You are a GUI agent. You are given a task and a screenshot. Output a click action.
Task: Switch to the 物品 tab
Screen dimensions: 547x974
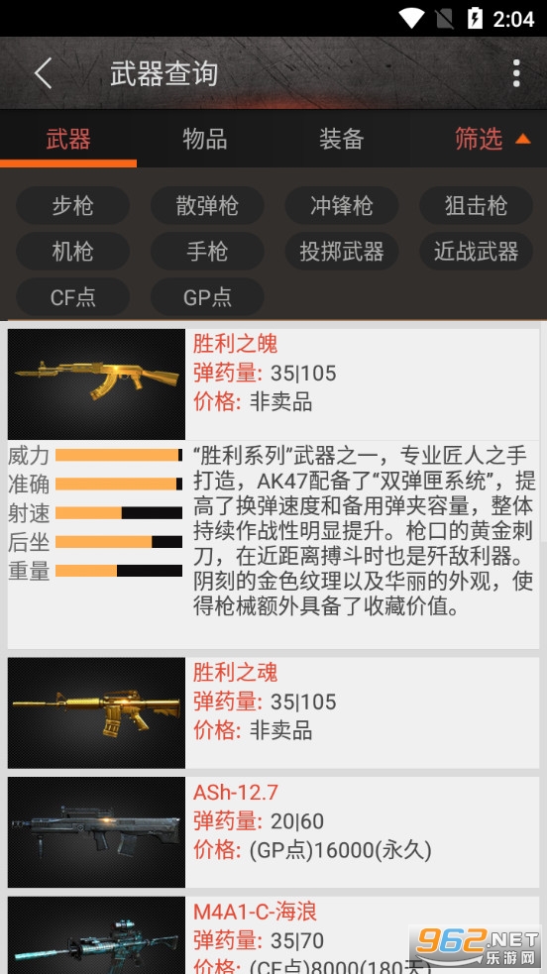click(x=205, y=139)
